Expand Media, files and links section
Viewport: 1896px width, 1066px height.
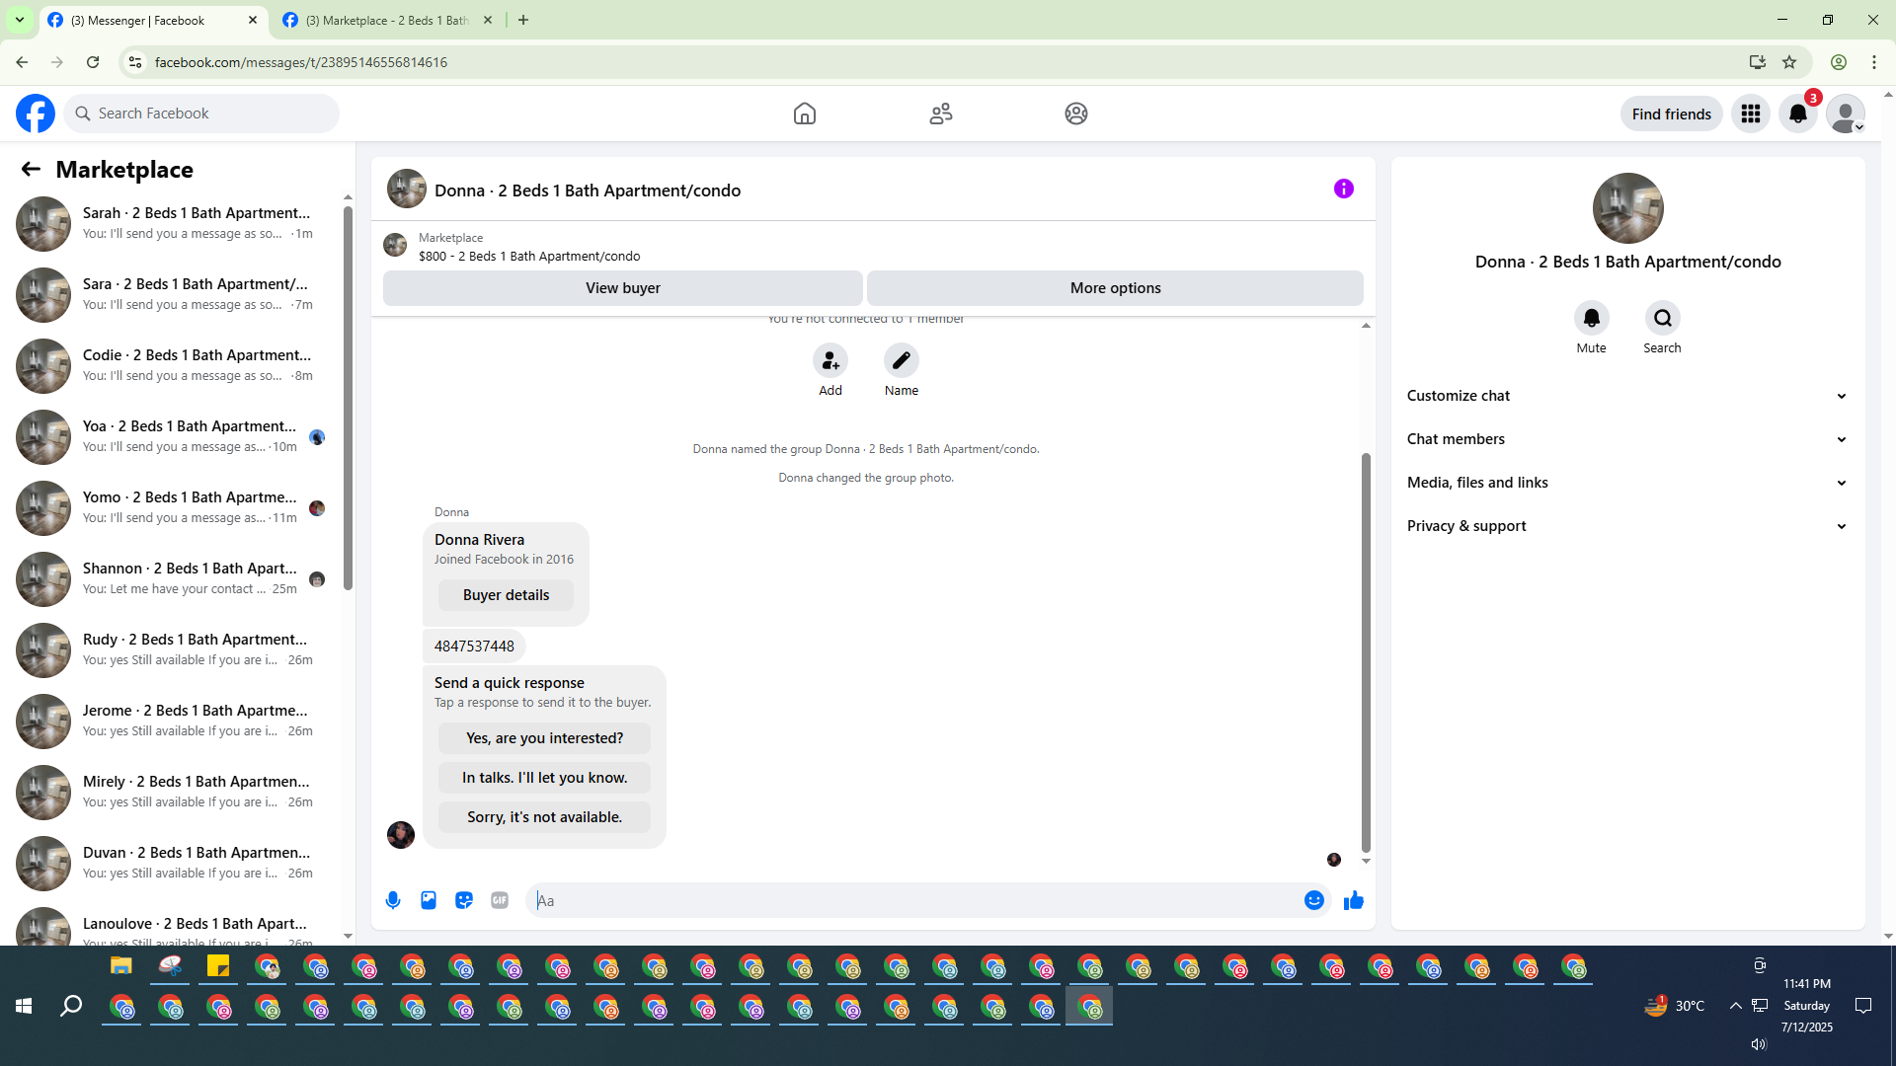1626,483
